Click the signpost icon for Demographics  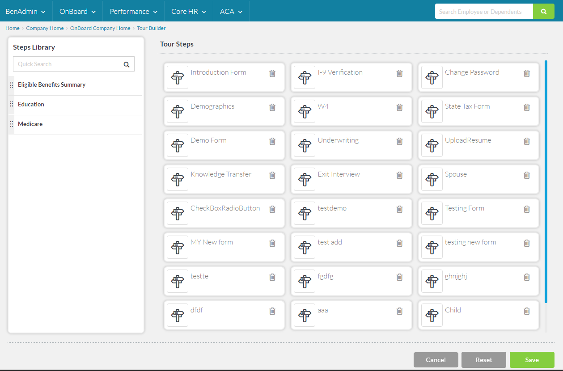point(178,111)
